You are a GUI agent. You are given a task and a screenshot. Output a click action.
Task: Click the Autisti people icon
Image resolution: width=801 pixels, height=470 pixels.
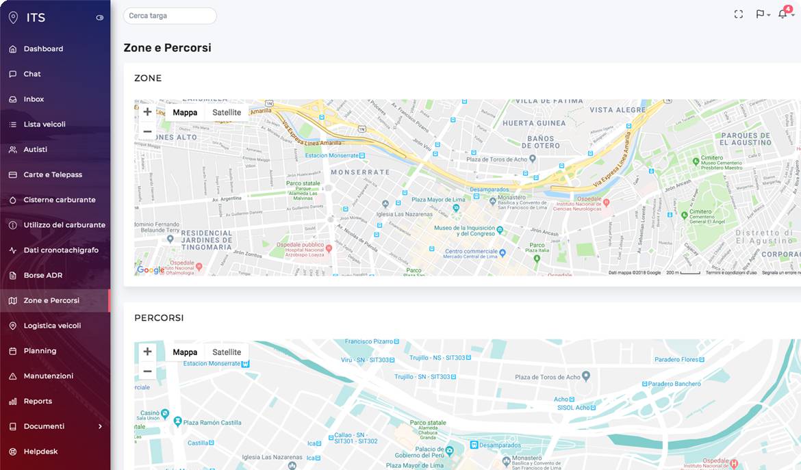coord(13,150)
